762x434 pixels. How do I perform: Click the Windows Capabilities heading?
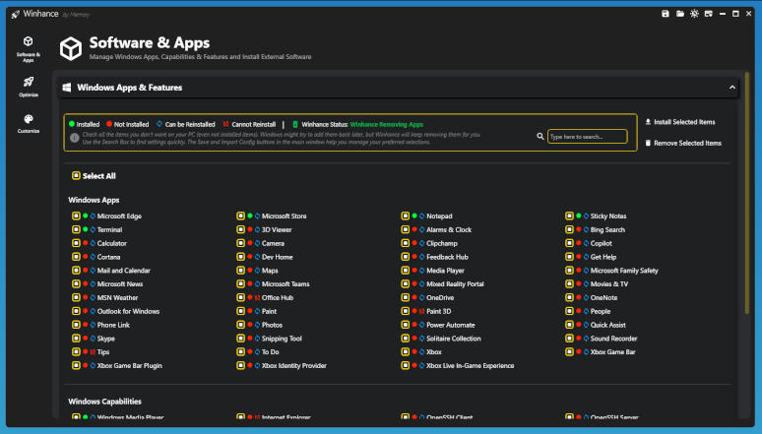point(104,402)
